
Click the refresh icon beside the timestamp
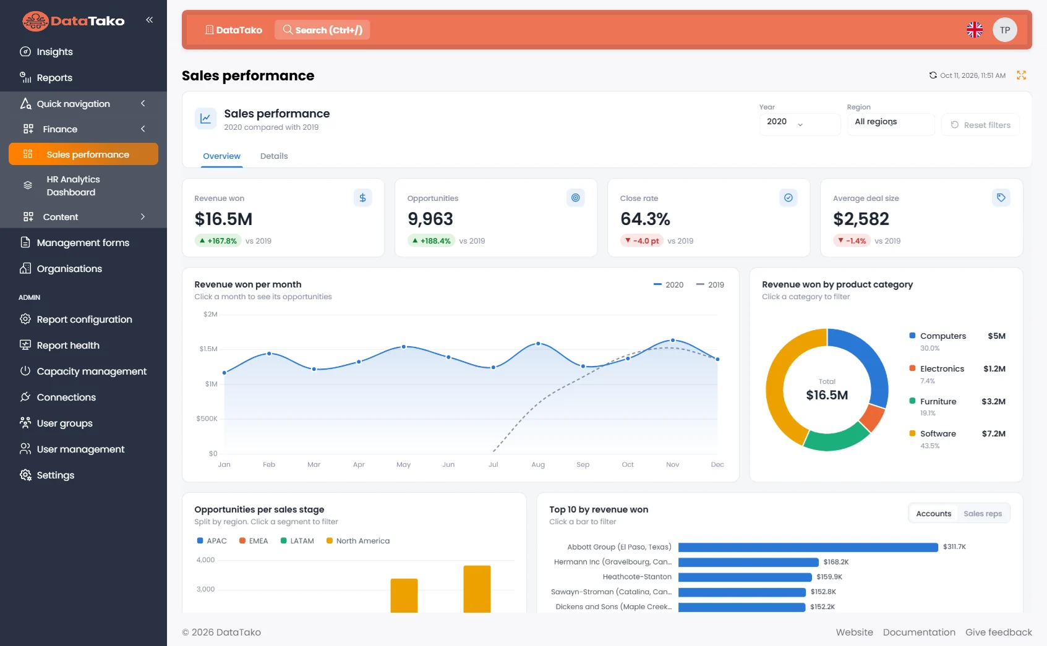(933, 75)
